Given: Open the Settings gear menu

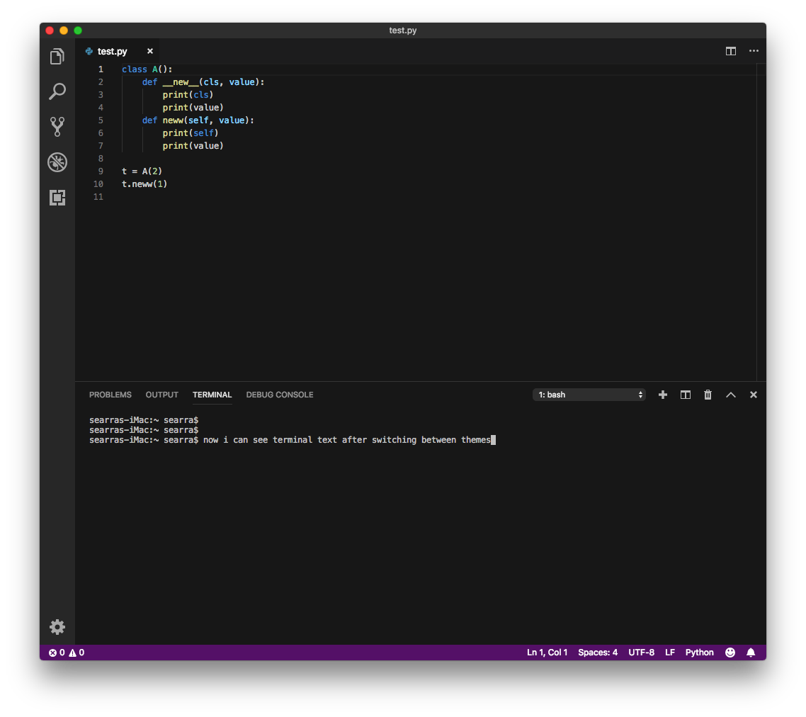Looking at the screenshot, I should [57, 627].
